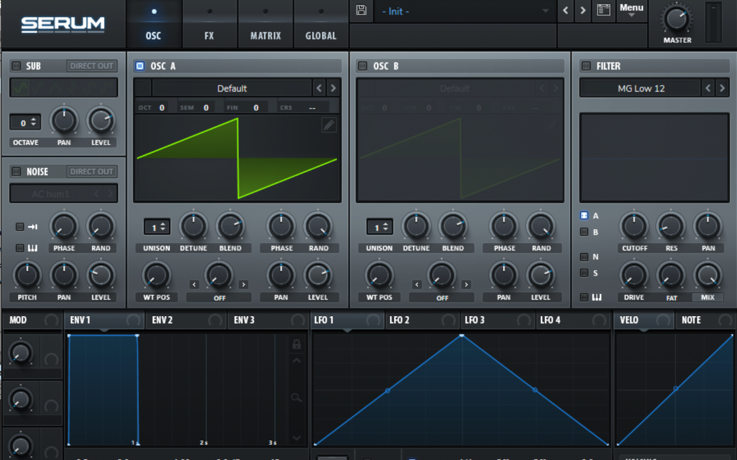Disable OSC A with its enable checkbox
This screenshot has width=737, height=460.
[x=140, y=66]
